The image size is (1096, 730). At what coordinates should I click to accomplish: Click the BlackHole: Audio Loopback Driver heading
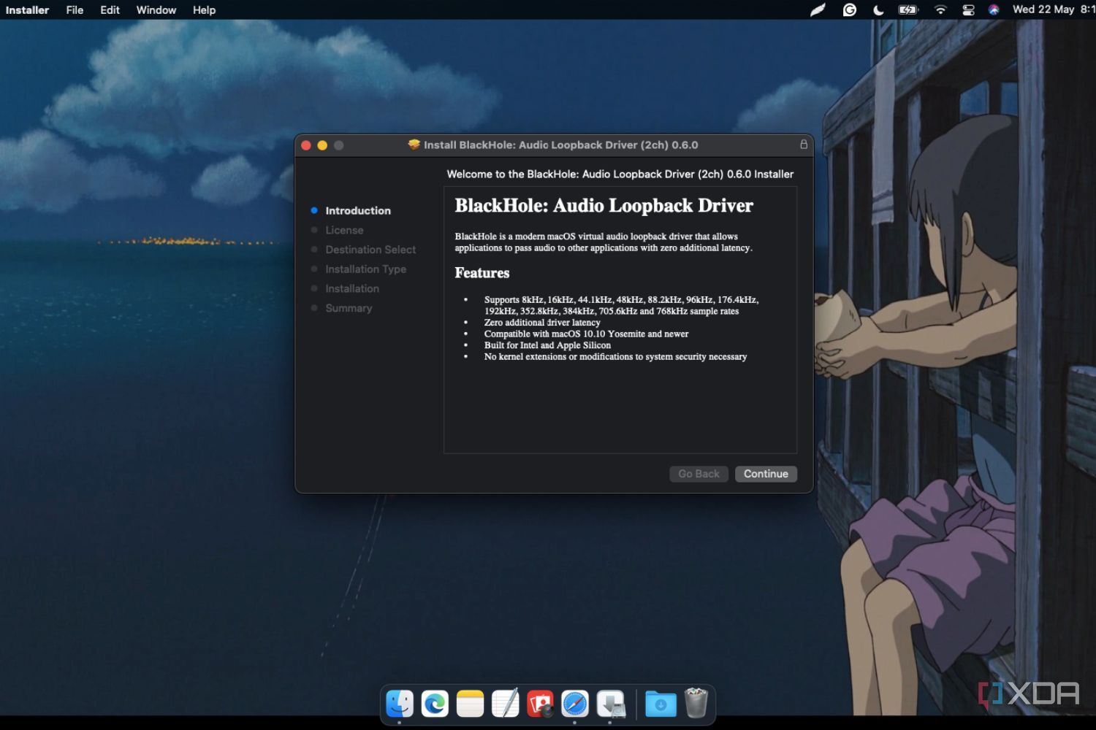pyautogui.click(x=604, y=206)
